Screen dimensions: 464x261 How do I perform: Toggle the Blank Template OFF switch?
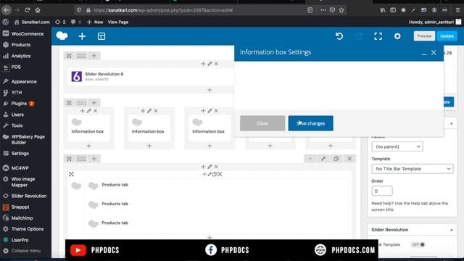pos(418,244)
